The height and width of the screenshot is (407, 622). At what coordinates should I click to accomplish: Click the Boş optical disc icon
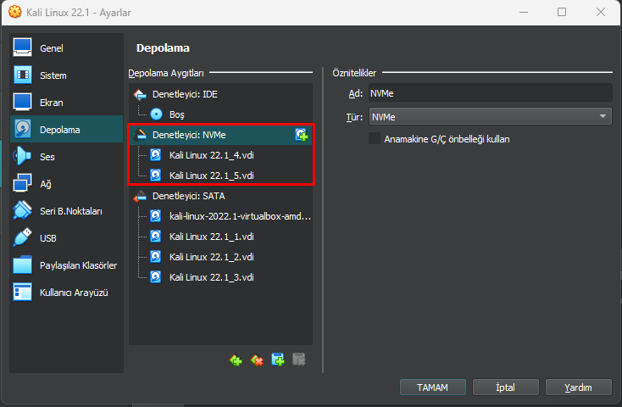pos(156,114)
